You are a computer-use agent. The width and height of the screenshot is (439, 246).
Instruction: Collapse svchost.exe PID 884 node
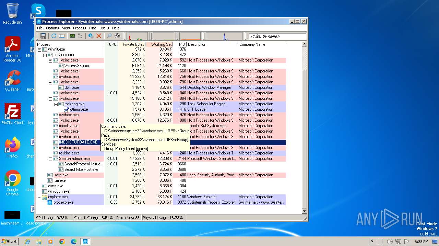click(50, 99)
